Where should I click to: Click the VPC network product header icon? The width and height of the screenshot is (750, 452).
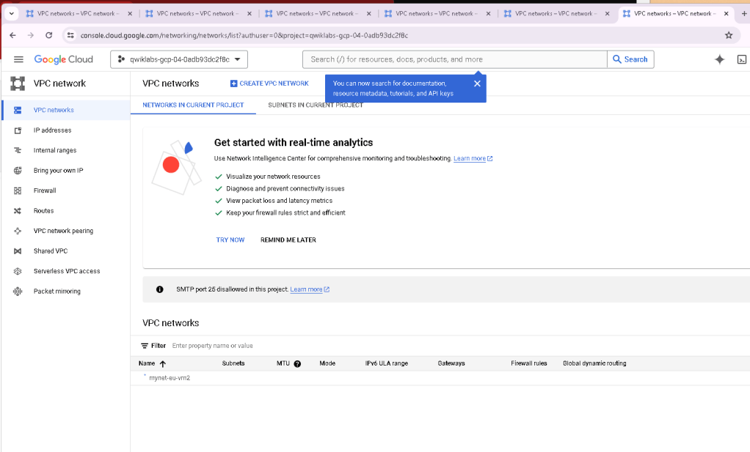(x=18, y=84)
